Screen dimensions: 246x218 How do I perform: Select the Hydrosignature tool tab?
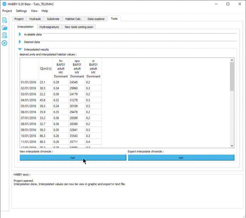49,27
